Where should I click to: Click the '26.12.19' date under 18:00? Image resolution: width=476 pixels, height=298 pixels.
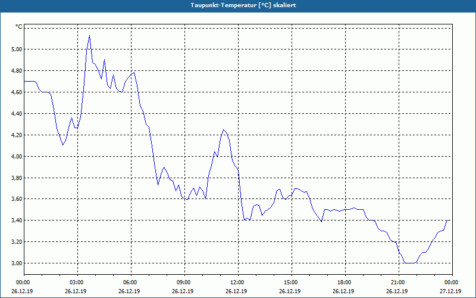click(x=344, y=291)
